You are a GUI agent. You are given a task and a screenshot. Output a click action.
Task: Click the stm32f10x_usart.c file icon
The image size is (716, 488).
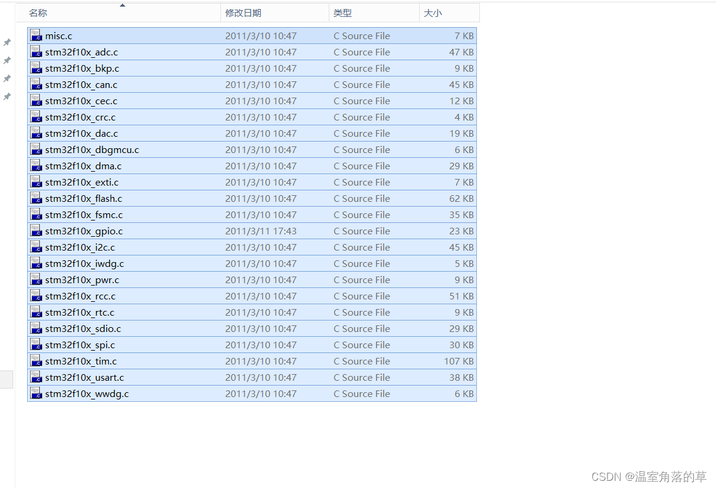36,377
